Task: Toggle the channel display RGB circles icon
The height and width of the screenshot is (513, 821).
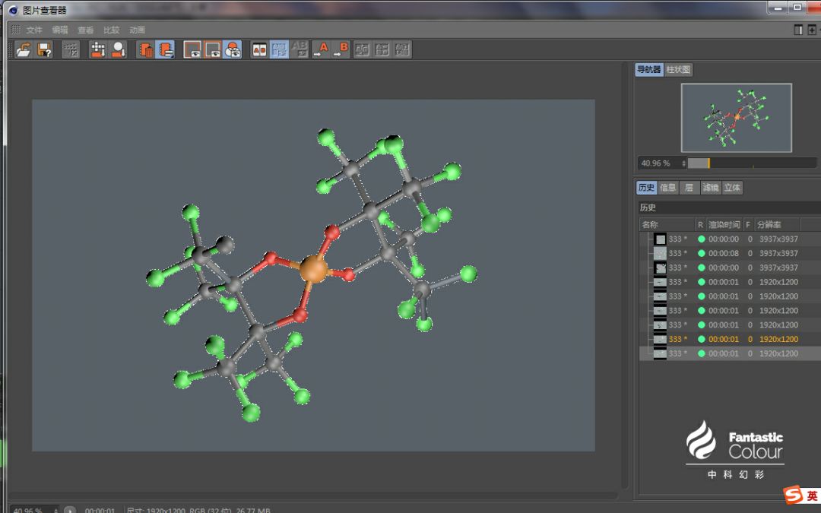Action: (233, 50)
